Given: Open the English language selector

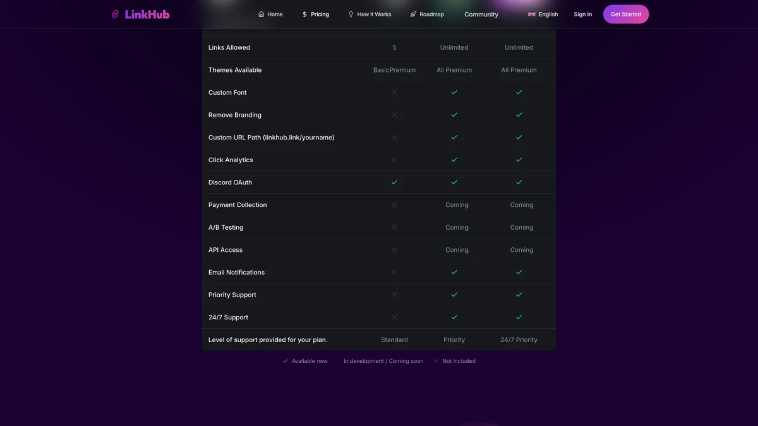Looking at the screenshot, I should [x=543, y=15].
